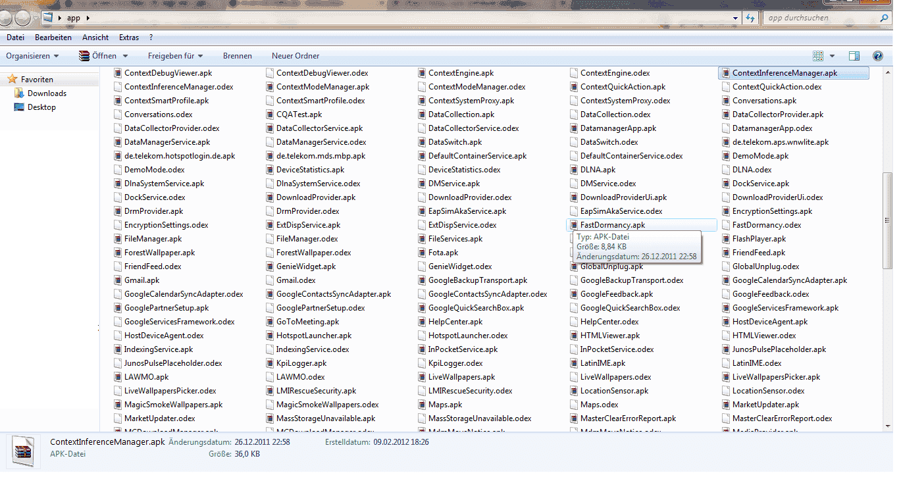Open the Organisieren dropdown
Screen dimensions: 899x479
click(x=32, y=56)
